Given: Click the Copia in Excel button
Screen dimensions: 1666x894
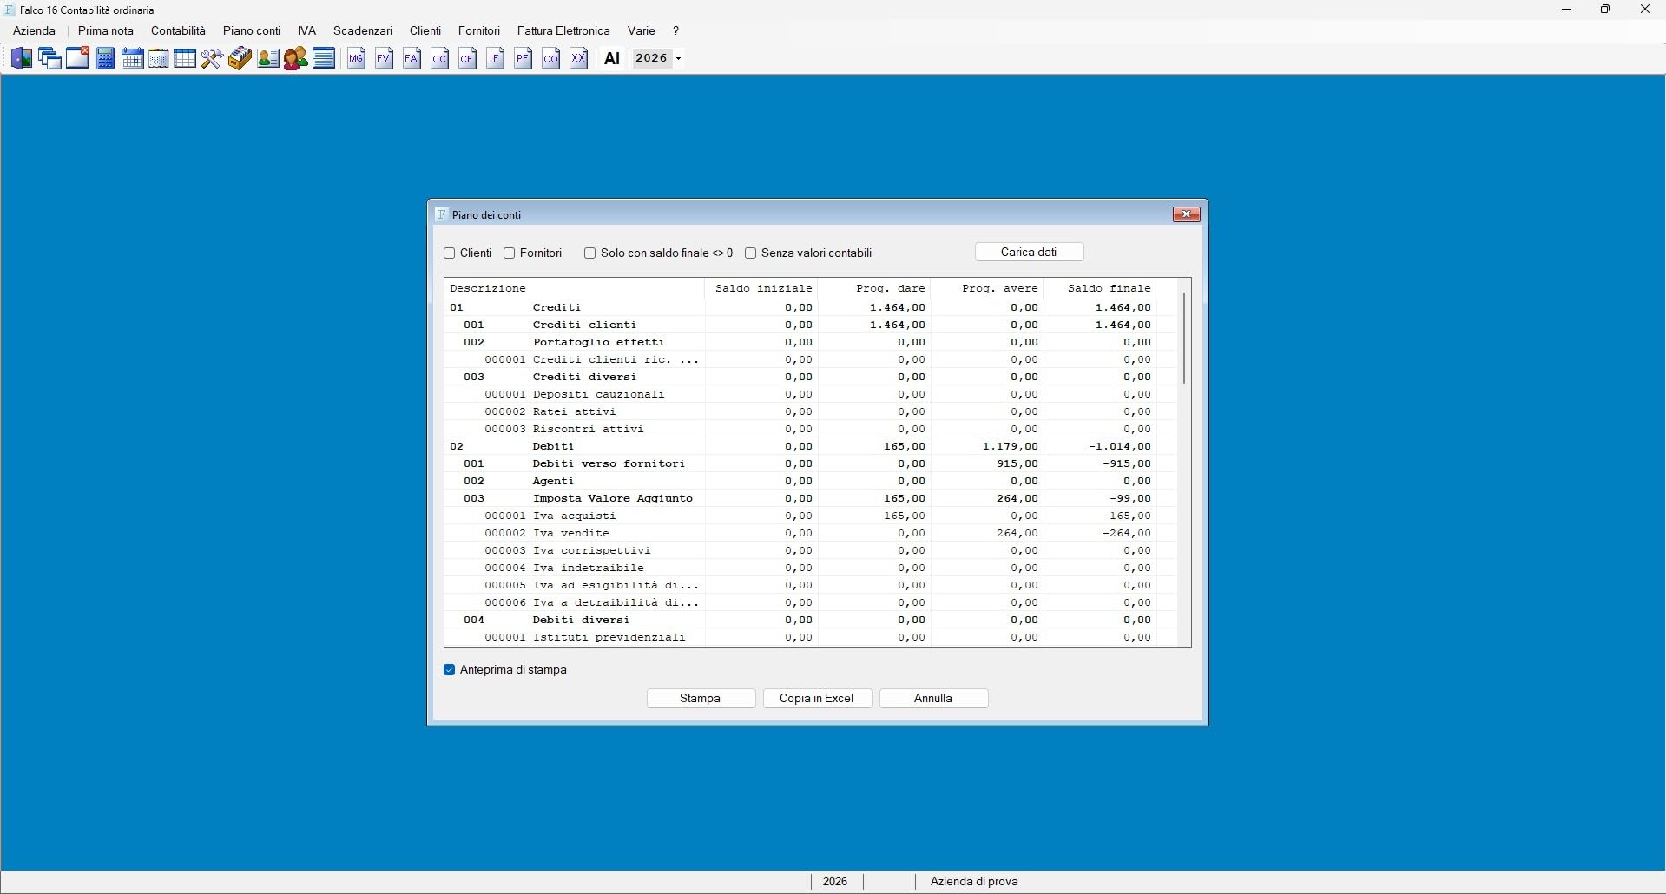Looking at the screenshot, I should click(817, 698).
